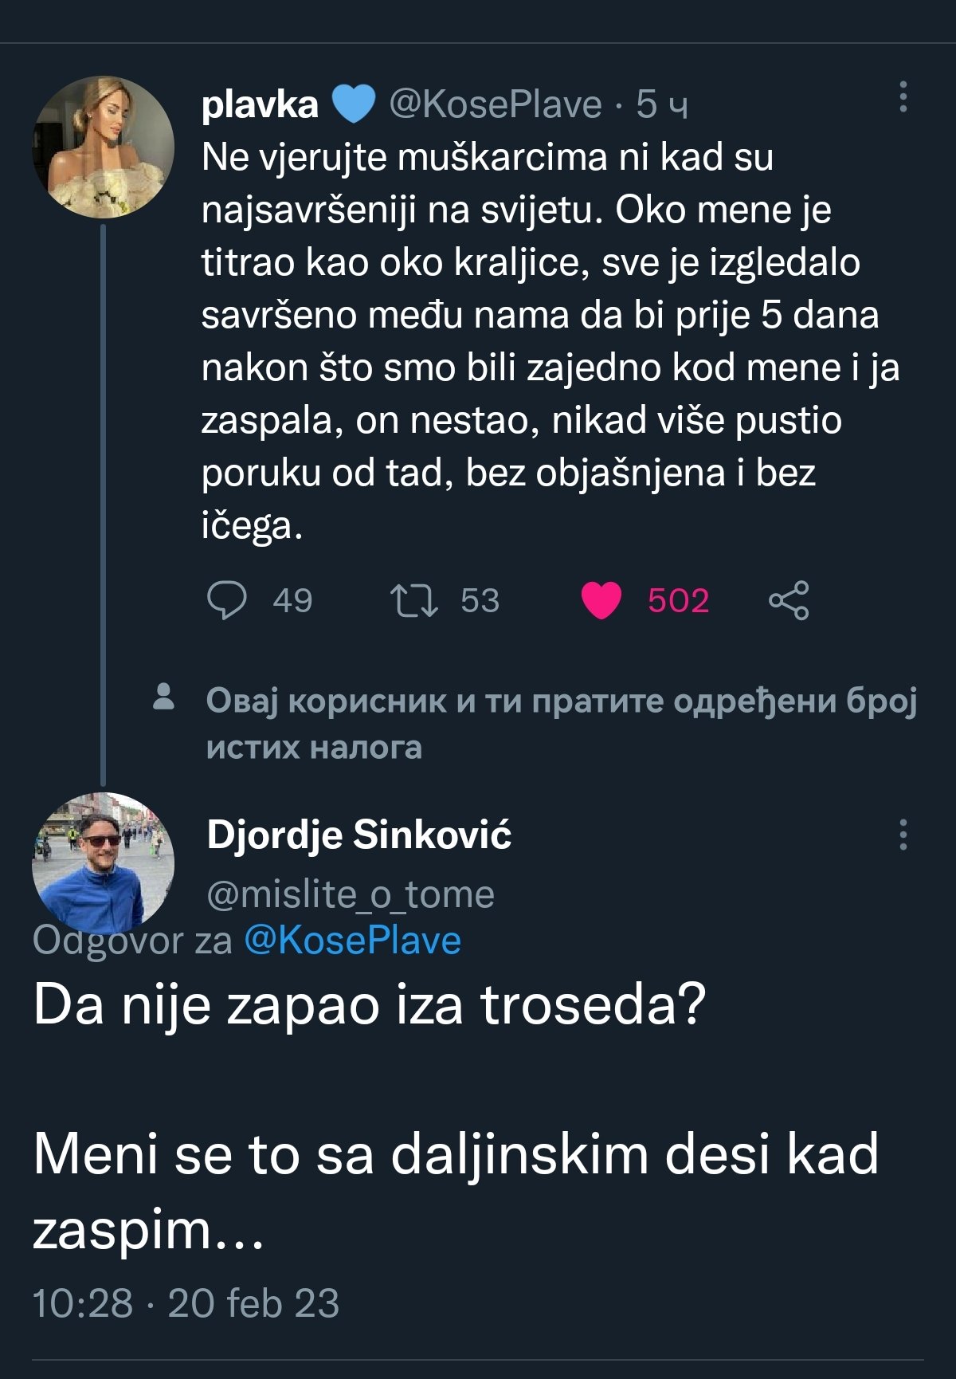Click the 53 retweets count
956x1379 pixels.
point(480,600)
